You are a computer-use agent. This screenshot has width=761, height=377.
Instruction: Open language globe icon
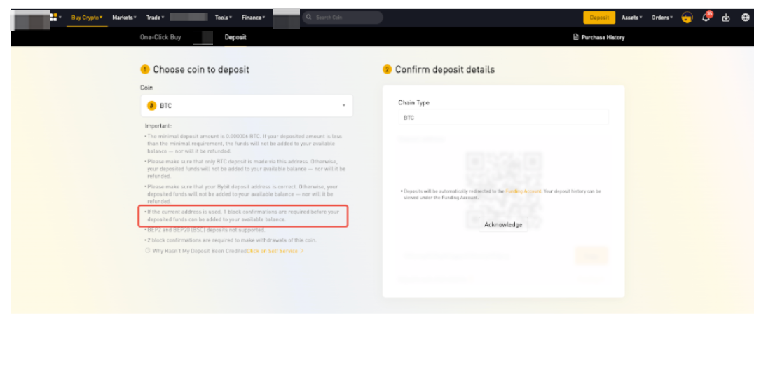(x=746, y=18)
